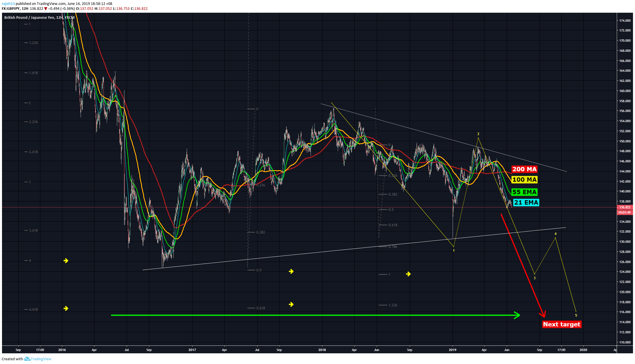The image size is (635, 364).
Task: Click the Next target red label
Action: click(x=562, y=324)
